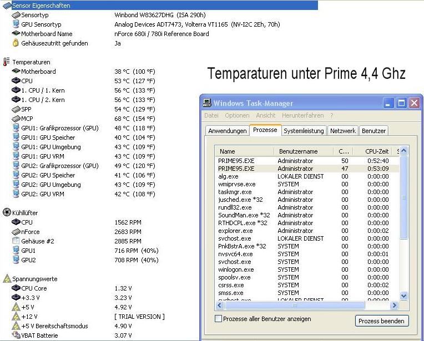This screenshot has height=341, width=424.
Task: Enable Prozesse aller Benutzer anzeigen checkbox
Action: click(218, 319)
